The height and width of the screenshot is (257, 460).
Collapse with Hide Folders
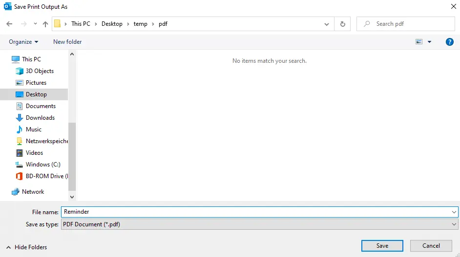[x=26, y=247]
